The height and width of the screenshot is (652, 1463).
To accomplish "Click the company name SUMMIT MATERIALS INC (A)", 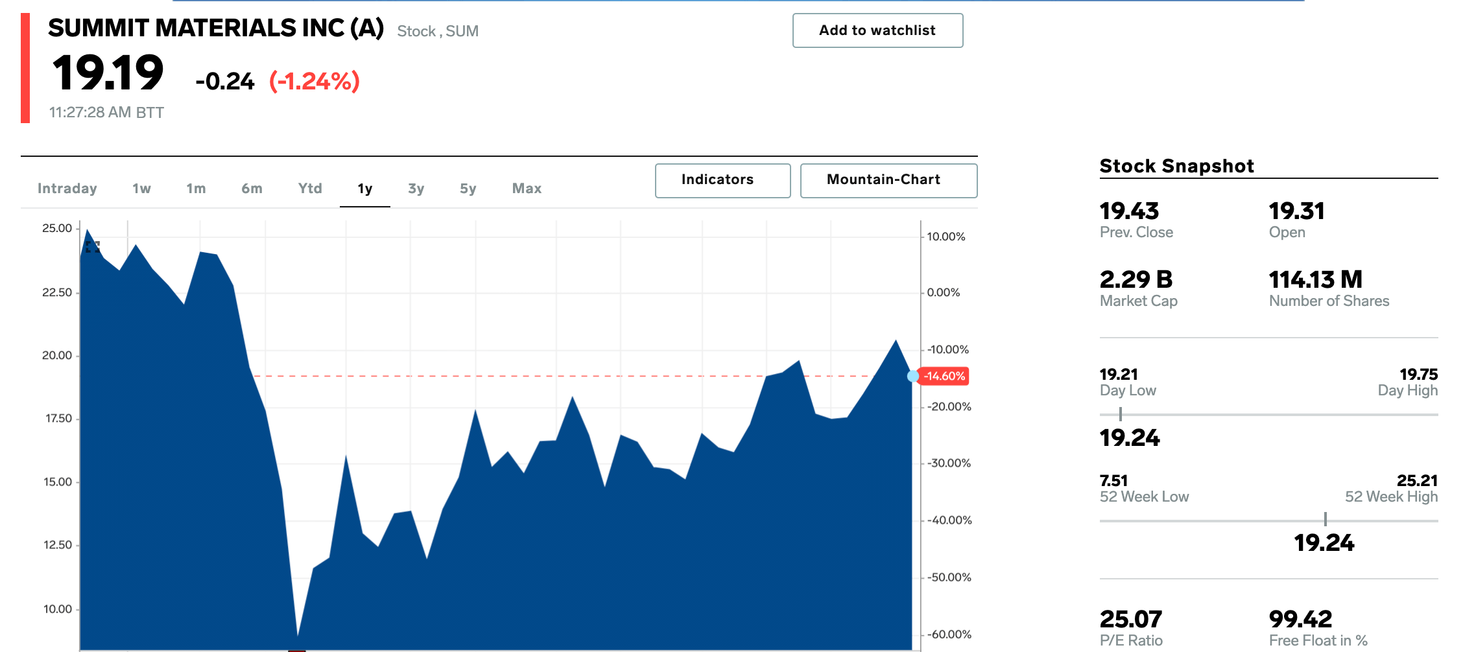I will 216,29.
